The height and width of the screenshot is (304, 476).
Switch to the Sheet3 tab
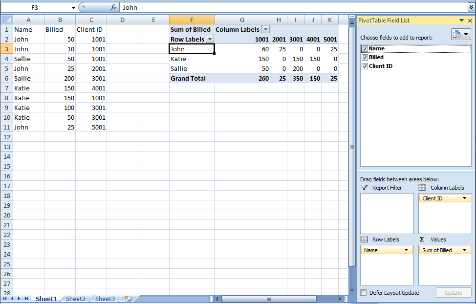coord(105,299)
